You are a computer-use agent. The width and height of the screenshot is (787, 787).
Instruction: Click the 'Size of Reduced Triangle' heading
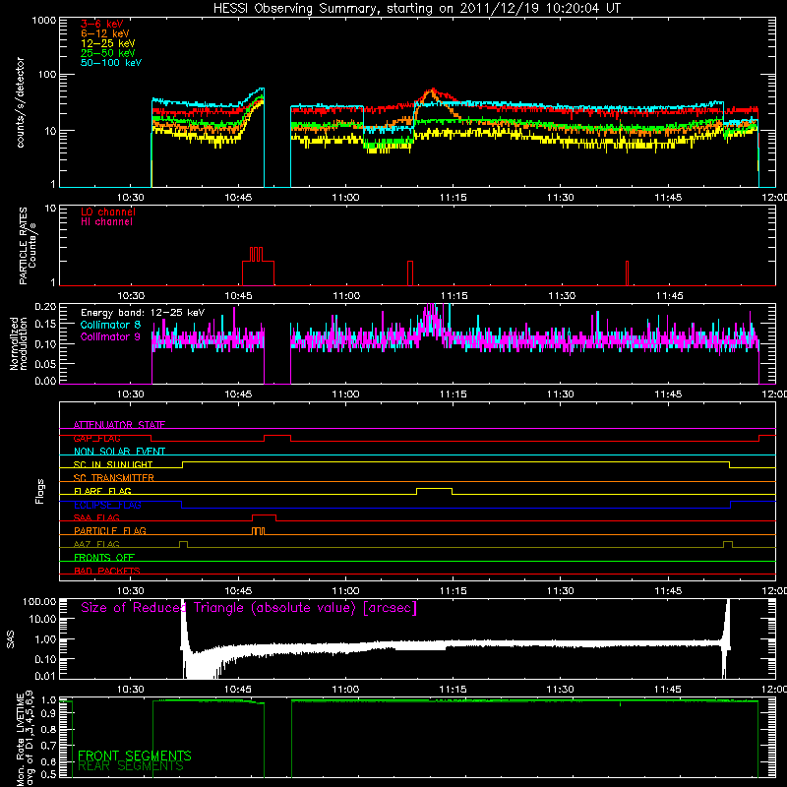(x=249, y=608)
